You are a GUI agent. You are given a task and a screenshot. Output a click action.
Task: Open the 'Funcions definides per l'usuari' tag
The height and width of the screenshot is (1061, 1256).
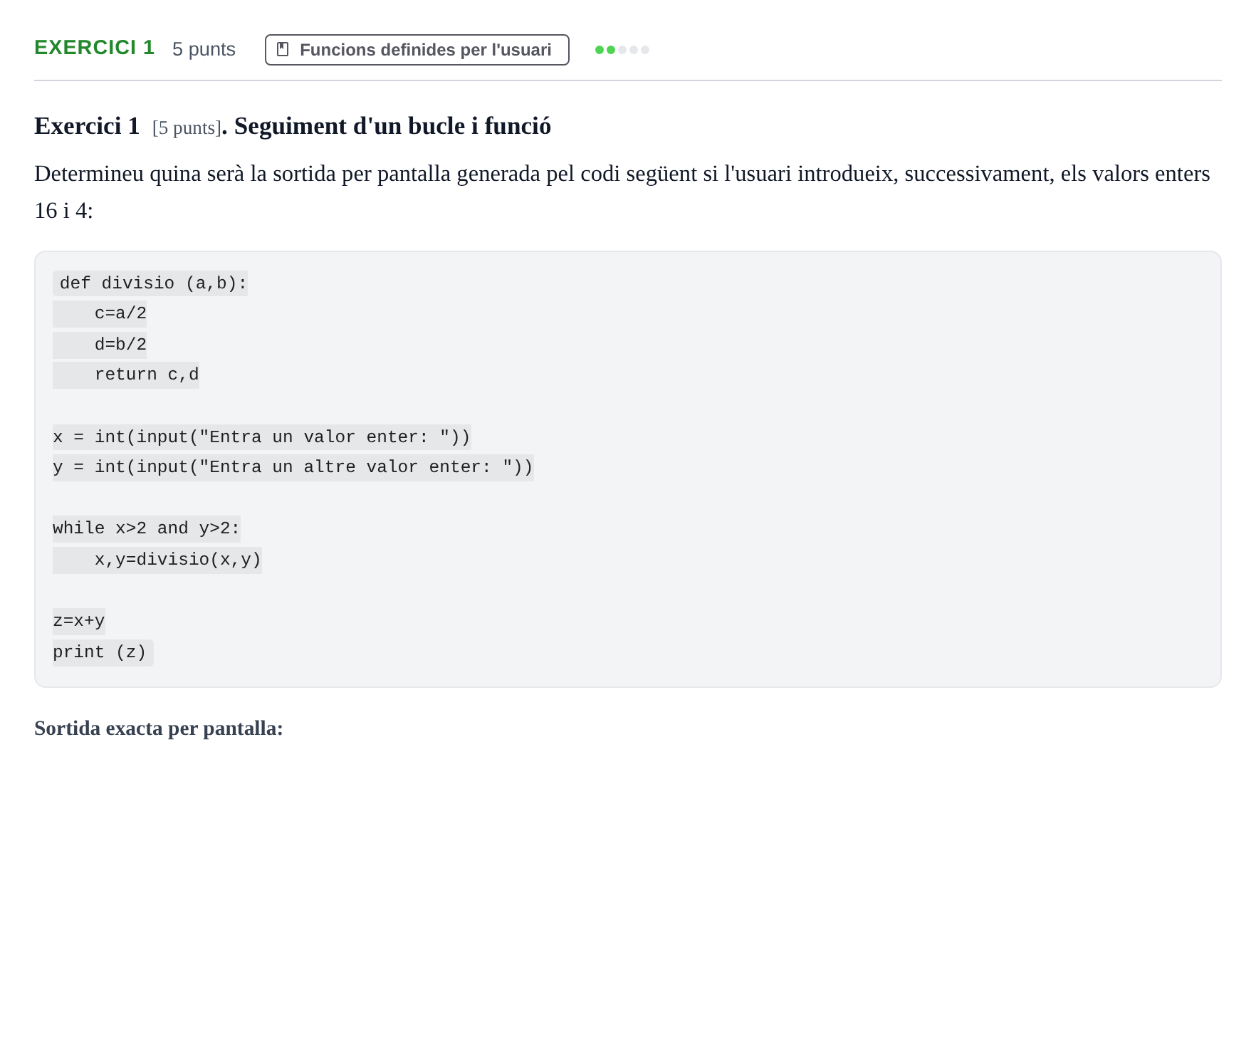click(417, 50)
